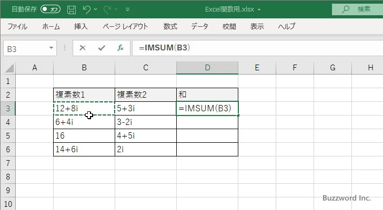
Task: Open the ページ レイアウト tab
Action: tap(125, 26)
